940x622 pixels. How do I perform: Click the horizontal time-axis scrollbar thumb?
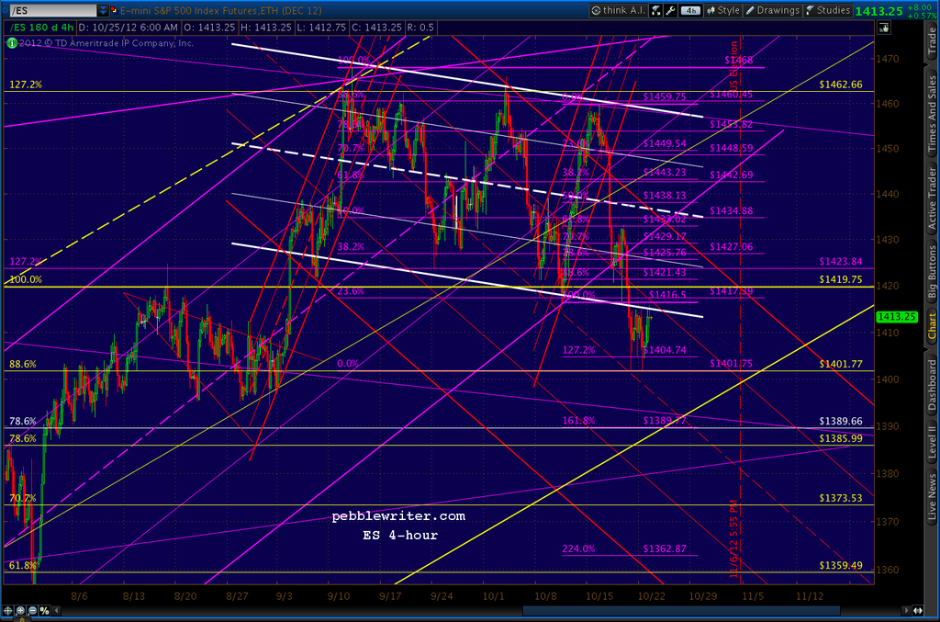tap(681, 611)
